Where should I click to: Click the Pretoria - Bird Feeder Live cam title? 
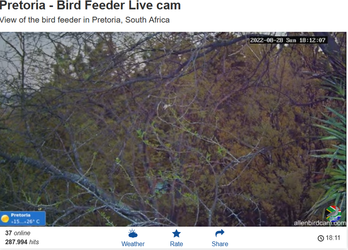tap(90, 5)
